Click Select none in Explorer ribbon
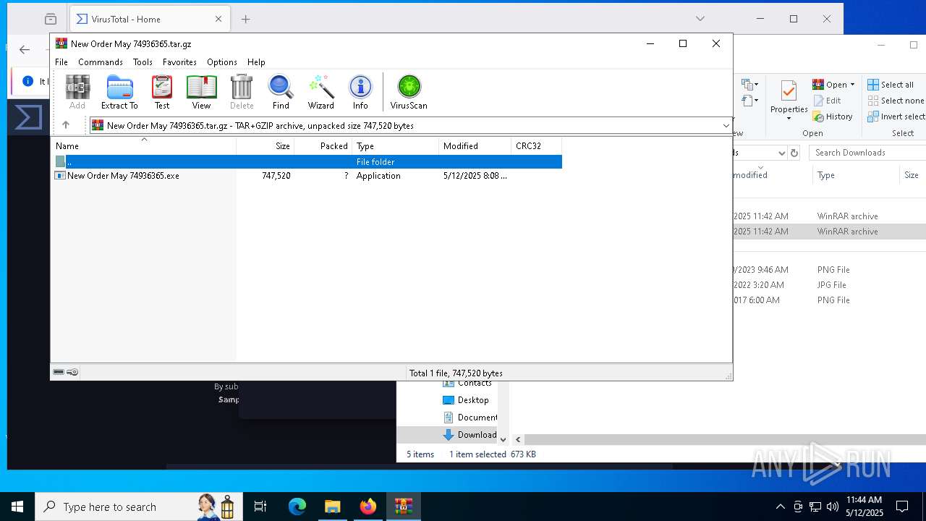This screenshot has width=926, height=521. [896, 101]
